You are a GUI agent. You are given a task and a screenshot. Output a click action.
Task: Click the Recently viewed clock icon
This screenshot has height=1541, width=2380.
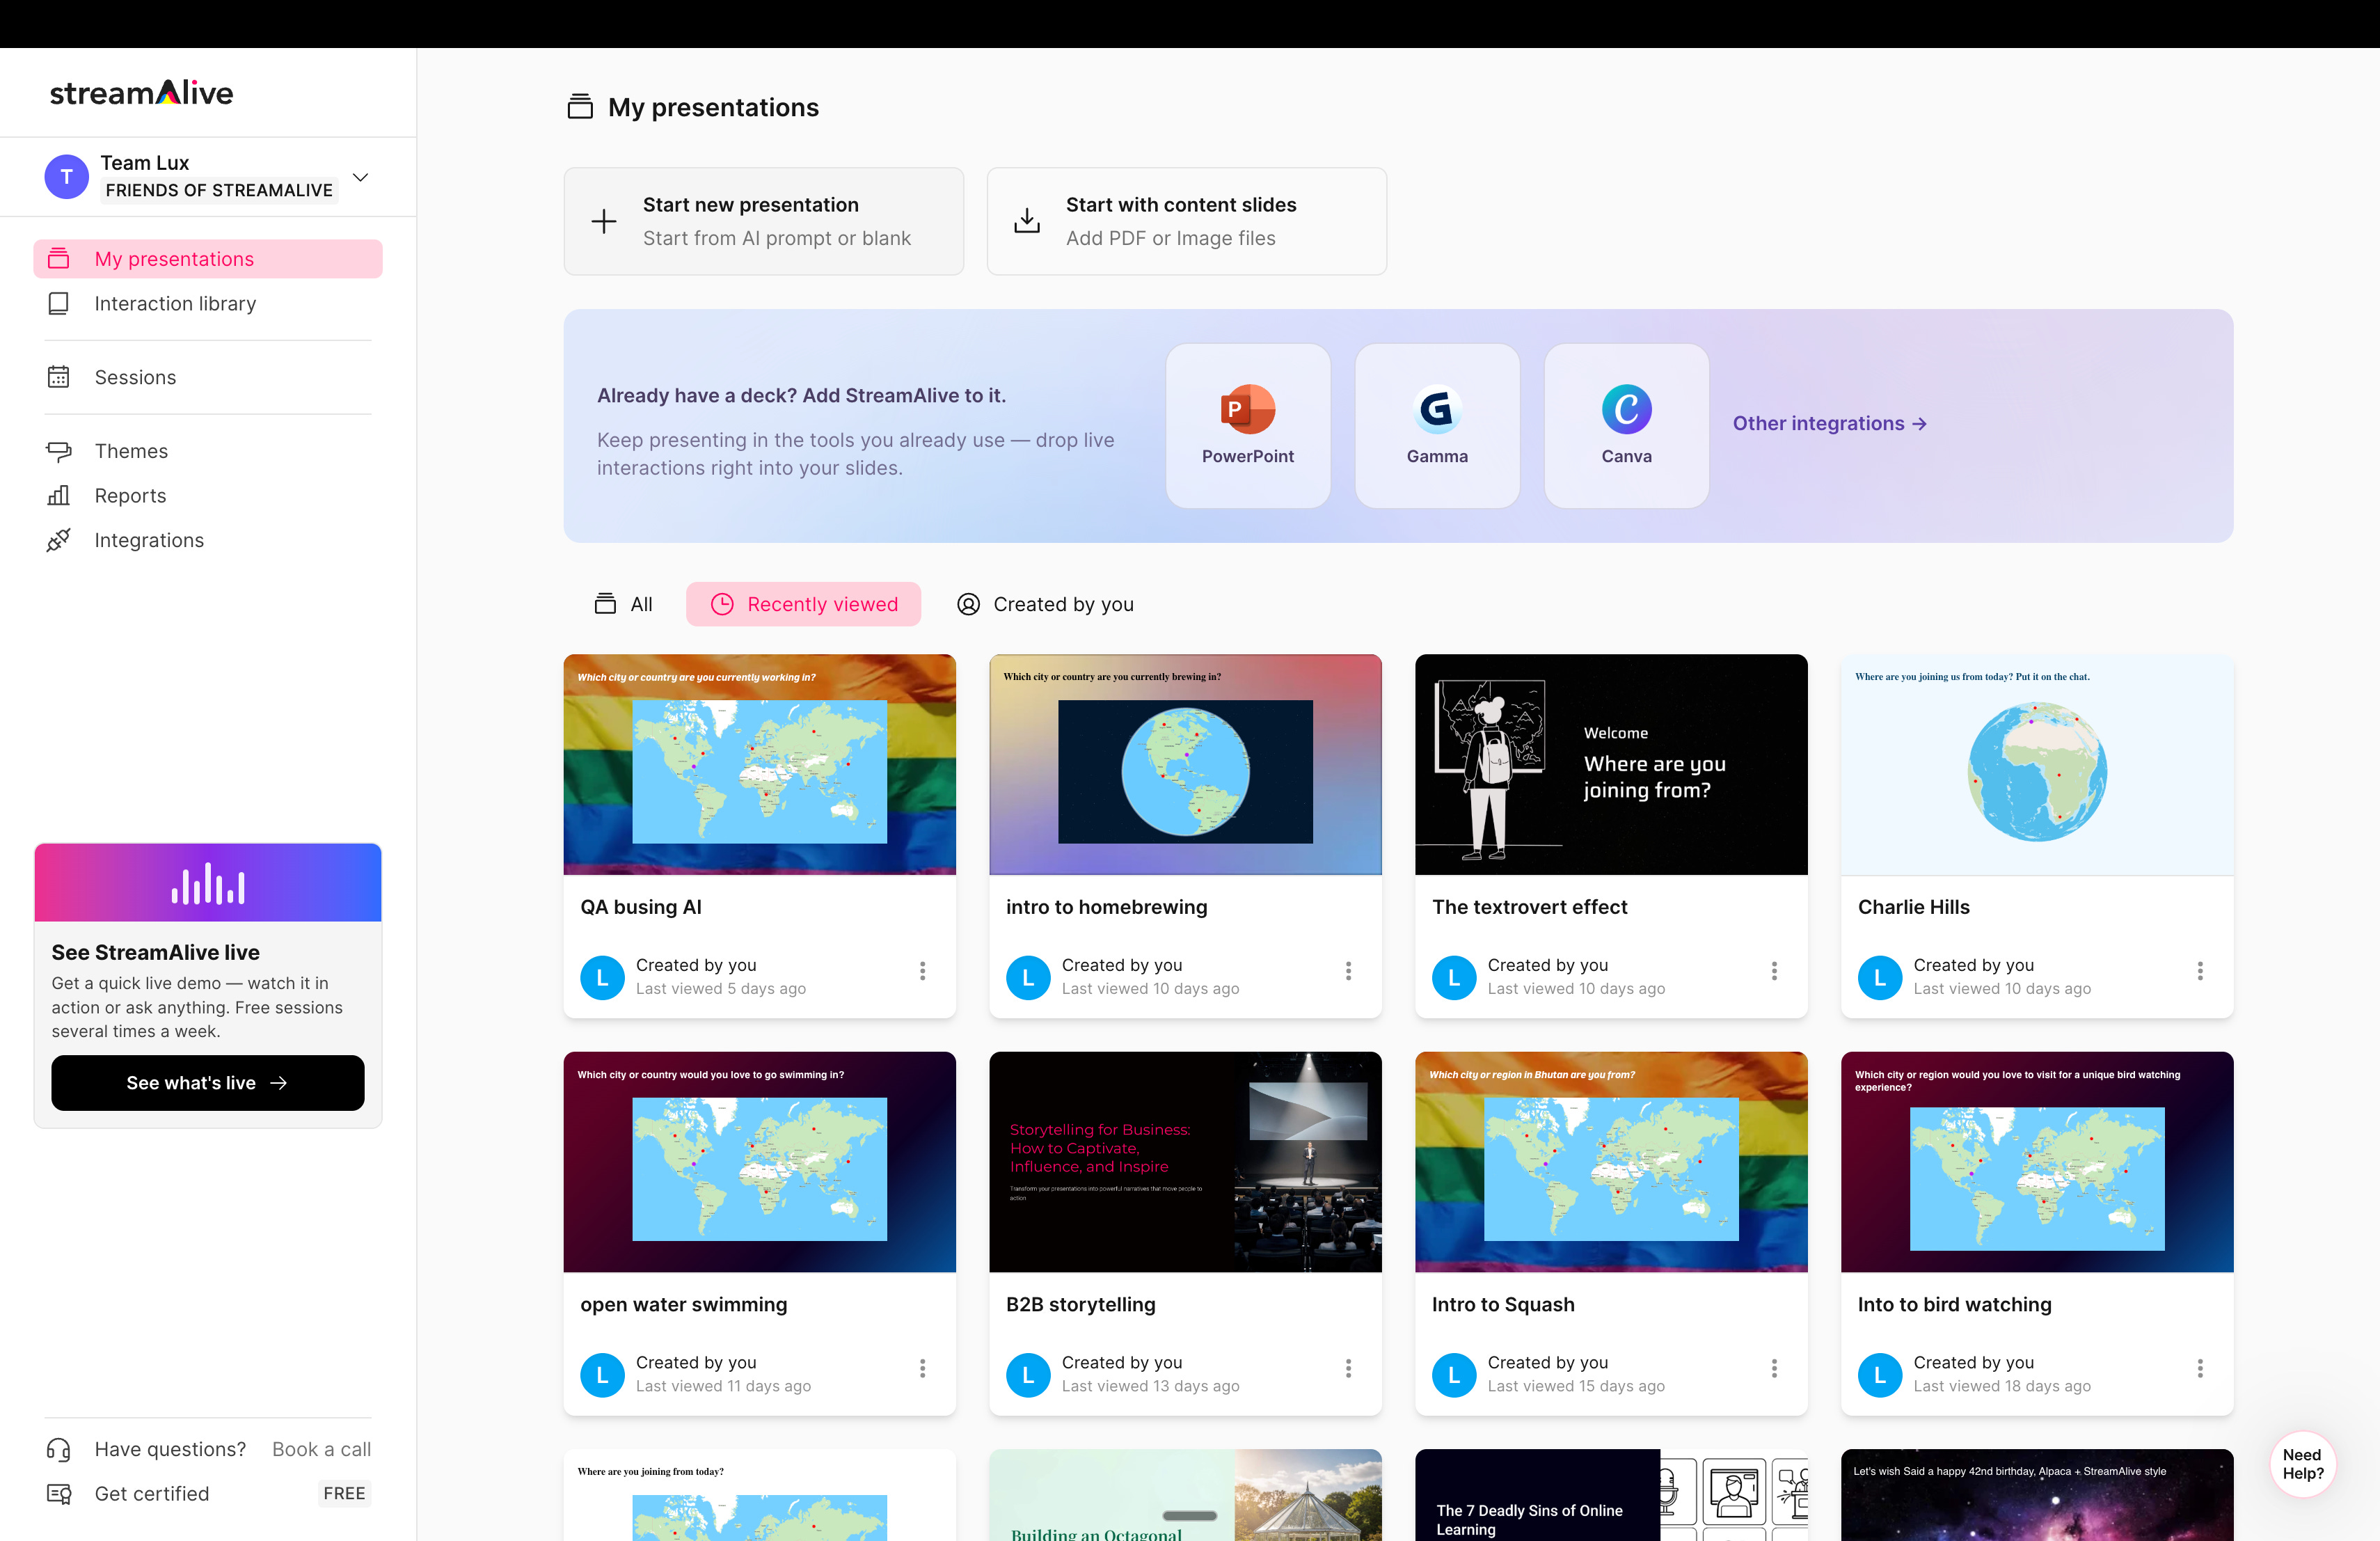722,604
